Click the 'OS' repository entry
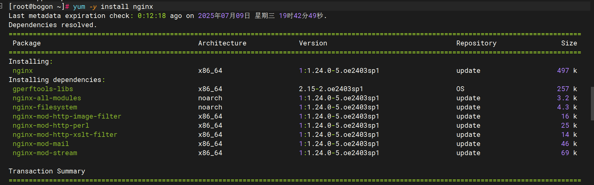The image size is (594, 185). tap(460, 89)
